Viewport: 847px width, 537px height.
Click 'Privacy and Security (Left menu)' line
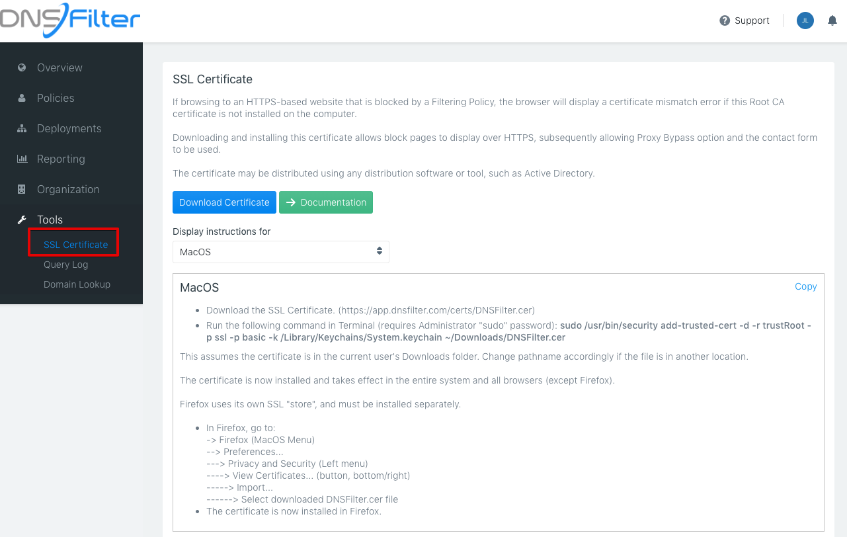click(x=287, y=464)
